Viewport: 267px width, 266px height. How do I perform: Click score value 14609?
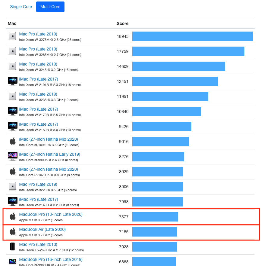coord(123,67)
